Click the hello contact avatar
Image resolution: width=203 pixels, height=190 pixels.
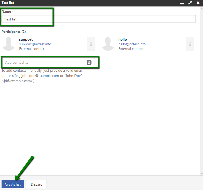tap(108, 44)
